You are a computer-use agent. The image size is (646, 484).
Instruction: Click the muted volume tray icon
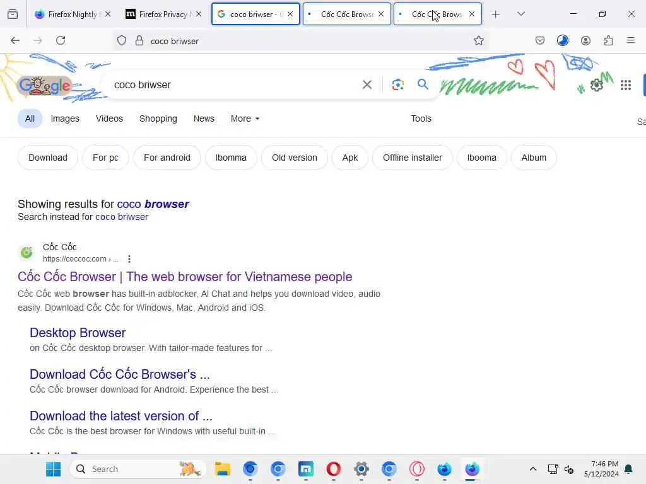tap(569, 469)
